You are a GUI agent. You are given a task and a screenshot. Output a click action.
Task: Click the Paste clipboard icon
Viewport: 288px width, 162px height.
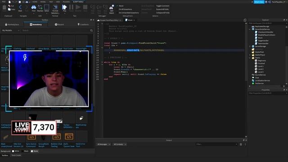pos(4,8)
